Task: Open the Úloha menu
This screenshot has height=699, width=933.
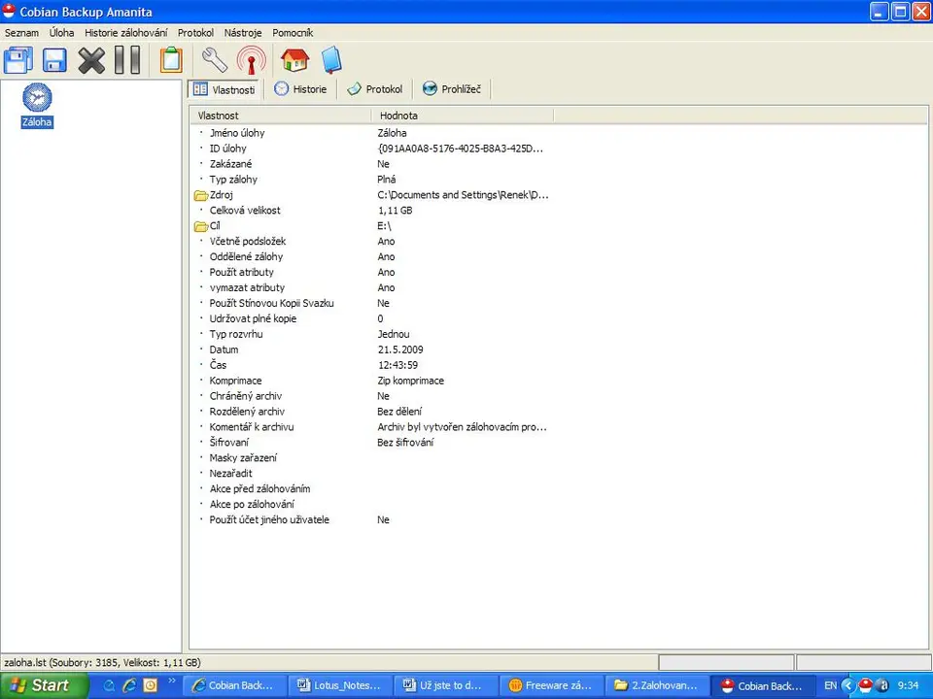Action: 61,33
